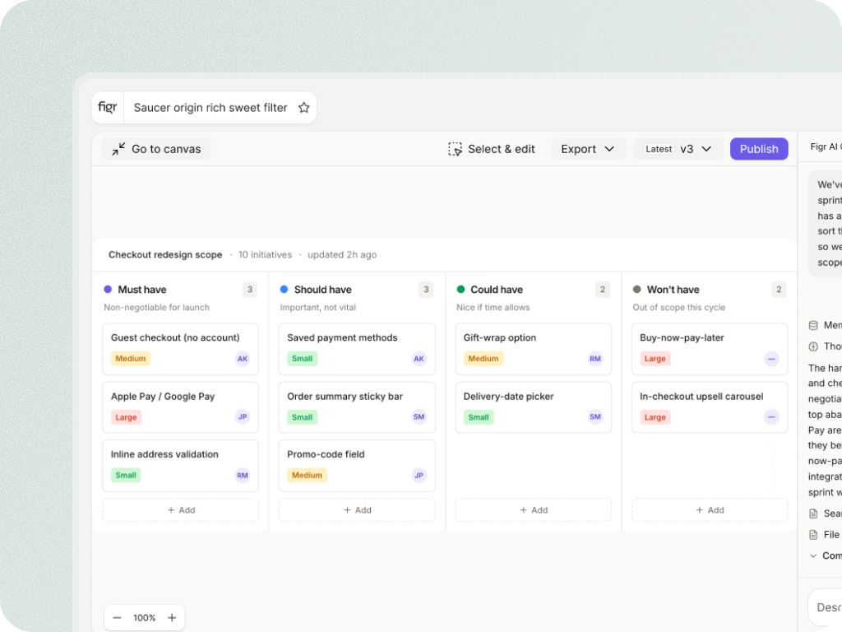Viewport: 842px width, 632px height.
Task: Click the File document icon in chat panel
Action: click(813, 535)
